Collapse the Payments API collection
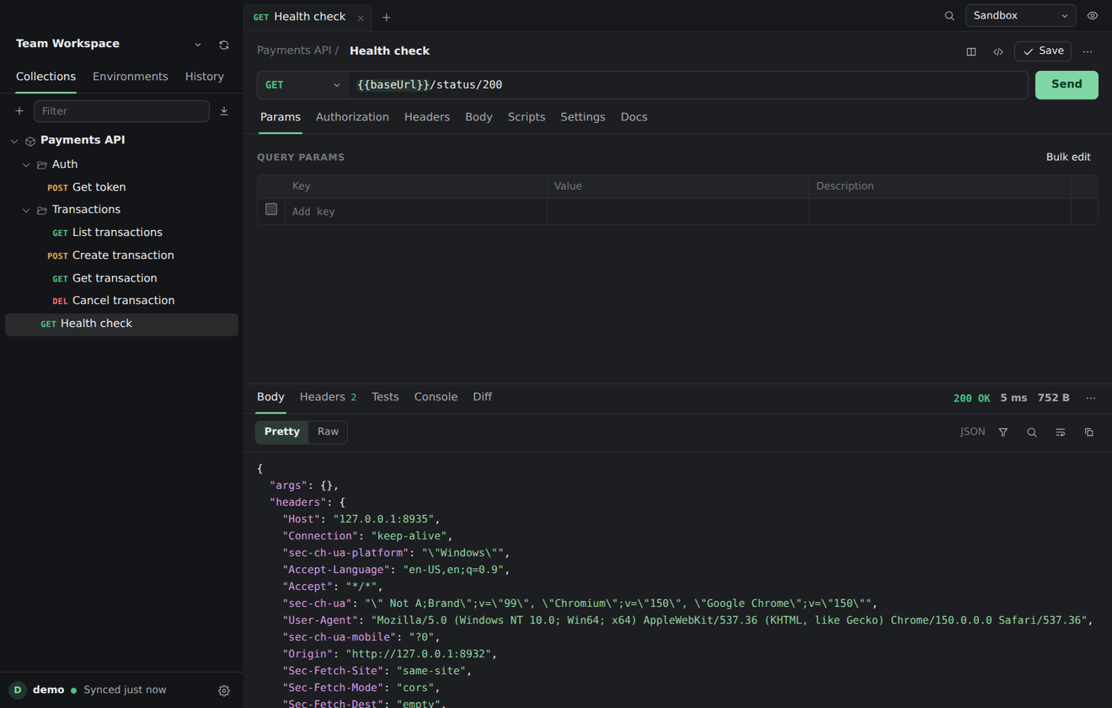The width and height of the screenshot is (1112, 708). 14,141
